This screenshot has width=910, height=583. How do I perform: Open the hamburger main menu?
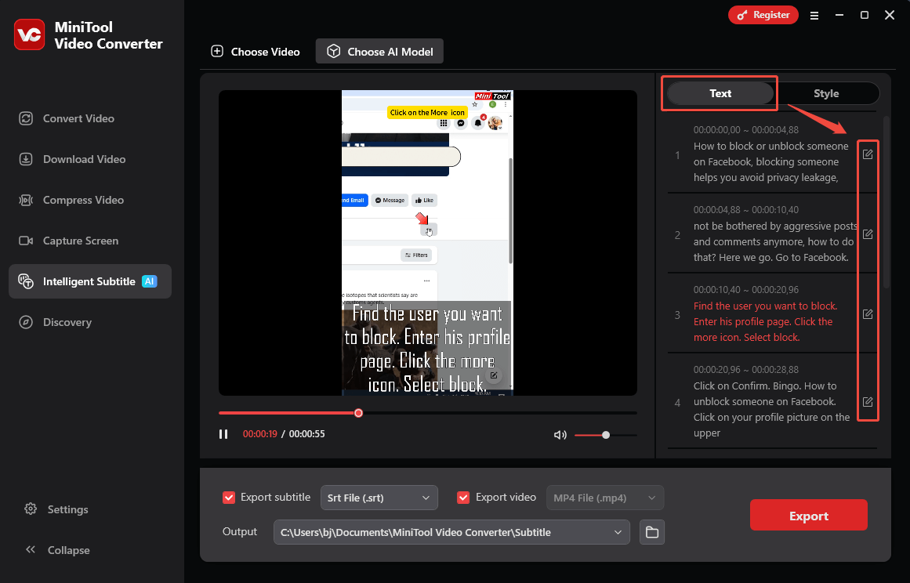tap(814, 16)
